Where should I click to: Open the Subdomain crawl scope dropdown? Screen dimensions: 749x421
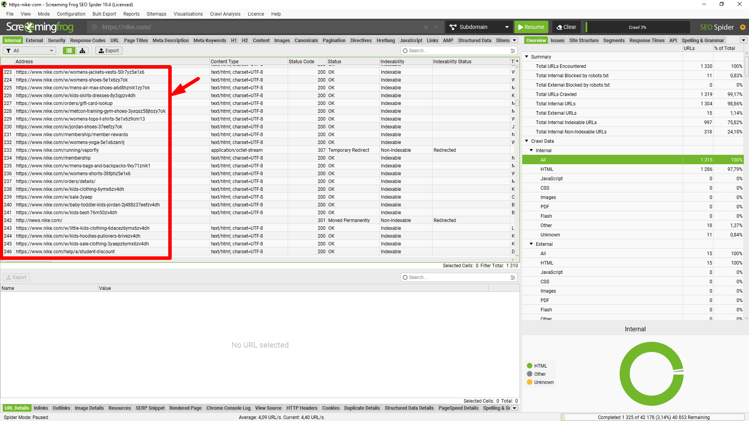[x=479, y=27]
